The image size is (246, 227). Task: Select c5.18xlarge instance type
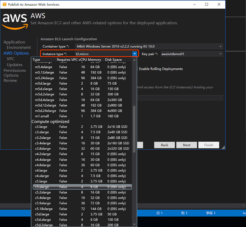point(82,209)
